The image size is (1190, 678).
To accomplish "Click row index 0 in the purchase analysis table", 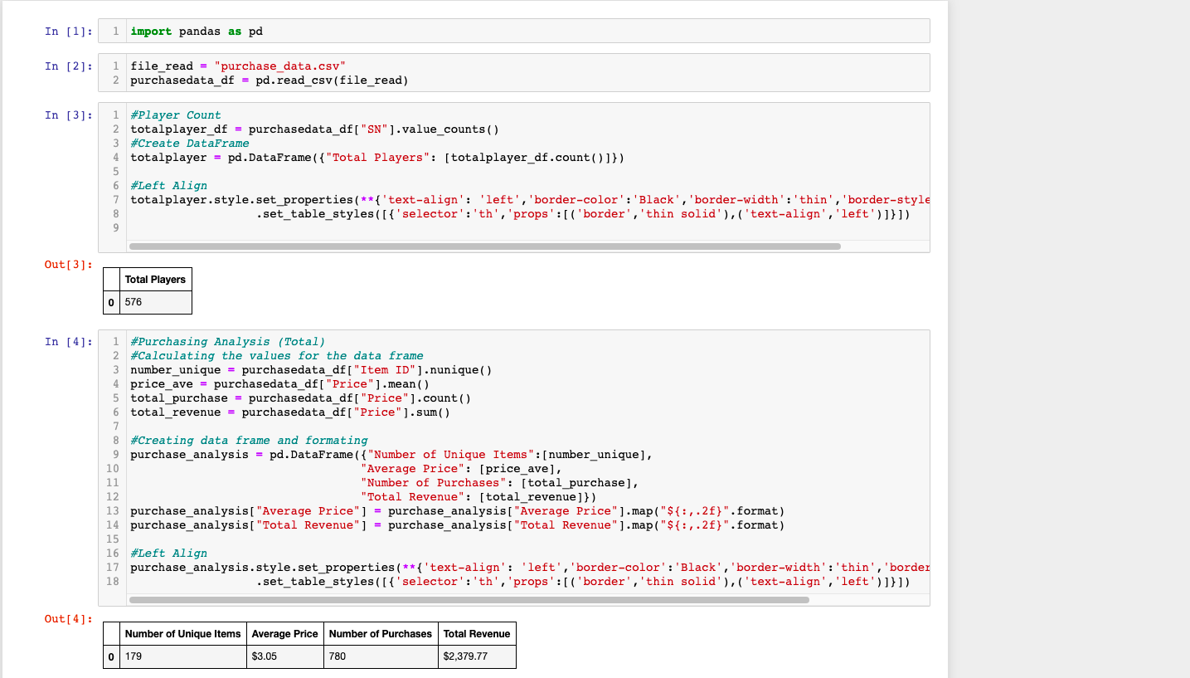I will (x=112, y=656).
